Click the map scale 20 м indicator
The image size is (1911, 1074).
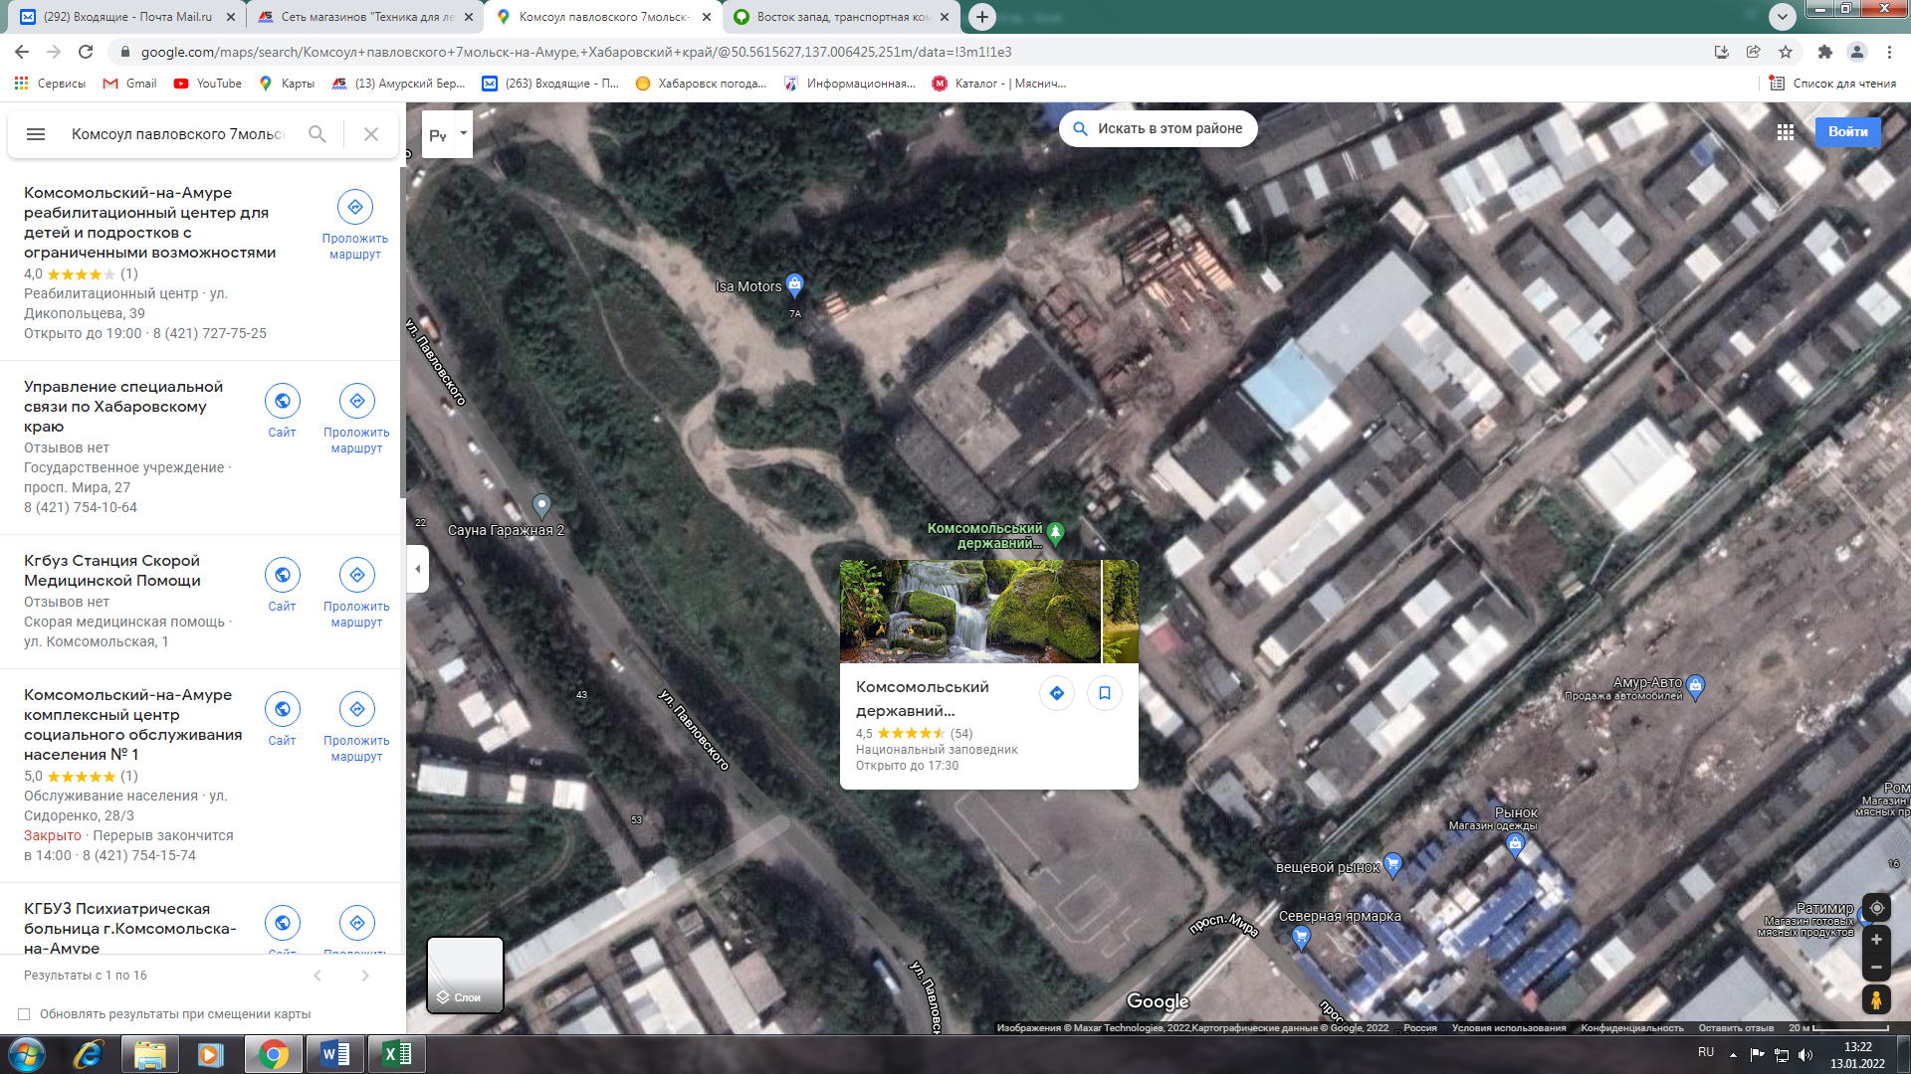pyautogui.click(x=1839, y=1028)
